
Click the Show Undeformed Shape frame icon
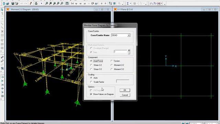[x=151, y=3]
